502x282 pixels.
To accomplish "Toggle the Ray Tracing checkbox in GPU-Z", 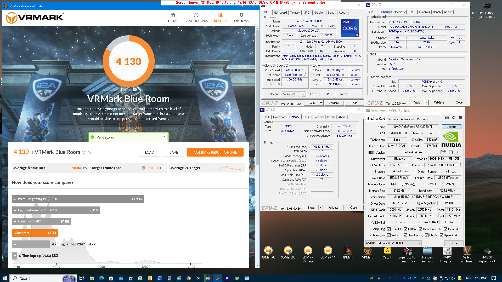I will coord(405,235).
